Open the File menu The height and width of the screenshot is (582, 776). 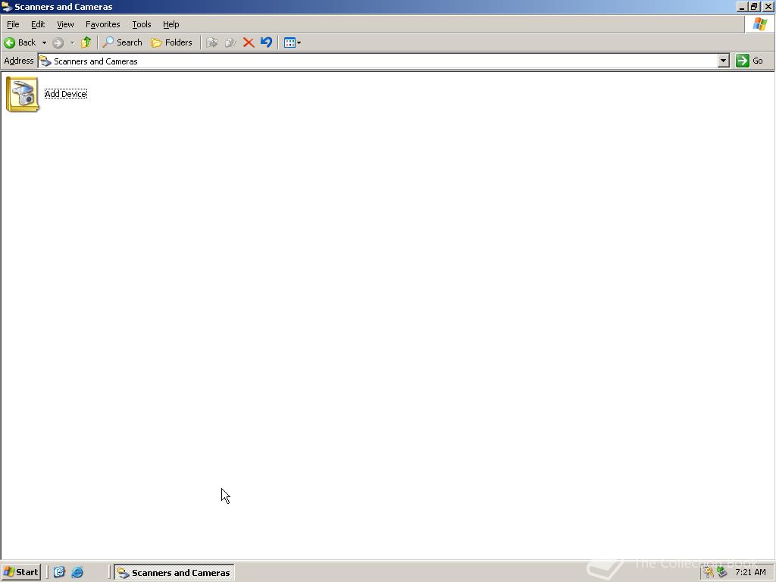[13, 24]
